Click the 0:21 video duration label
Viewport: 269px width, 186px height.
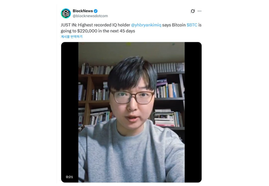[x=69, y=177]
